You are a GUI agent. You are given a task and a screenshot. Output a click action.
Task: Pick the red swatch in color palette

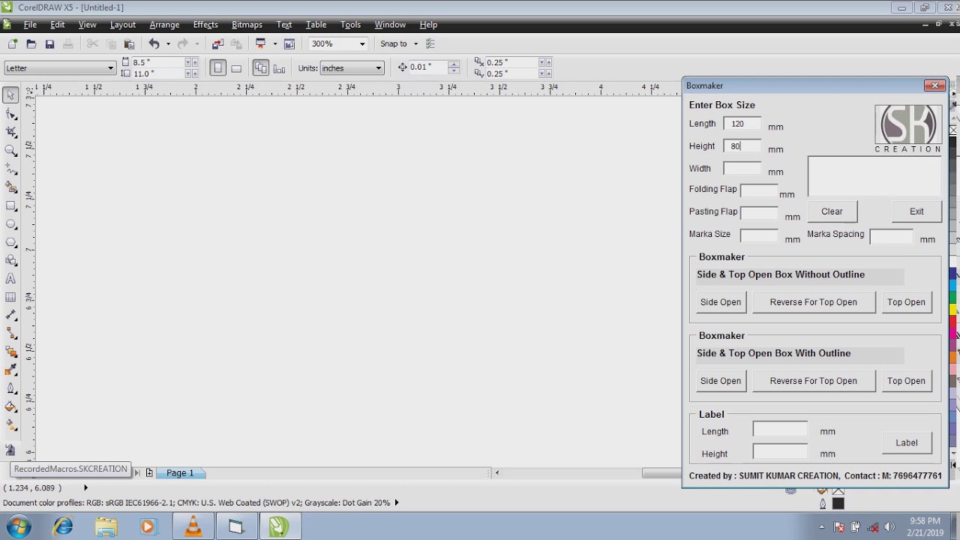pyautogui.click(x=953, y=322)
